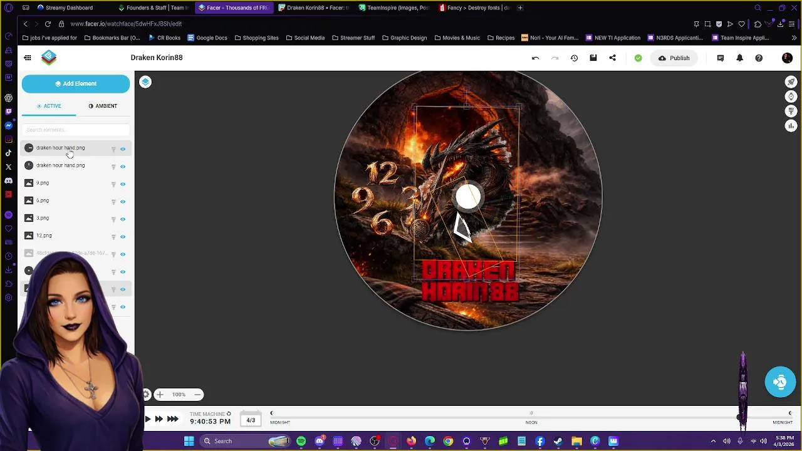Switch to the AMBIENT tab

[x=103, y=106]
